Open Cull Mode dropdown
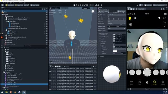The image size is (168, 94). (x=117, y=21)
